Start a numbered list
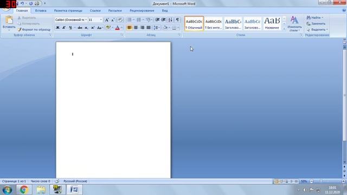347x195 pixels. click(x=139, y=20)
